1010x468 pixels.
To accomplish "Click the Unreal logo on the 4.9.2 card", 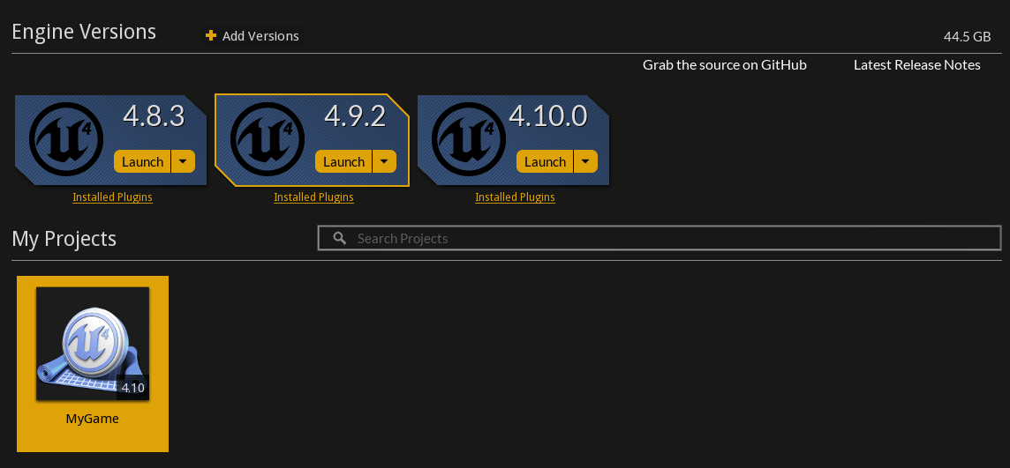I will 268,139.
